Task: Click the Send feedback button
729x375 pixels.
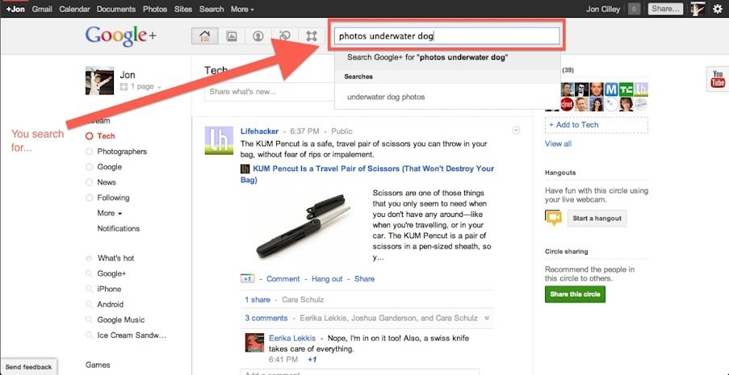Action: [28, 367]
